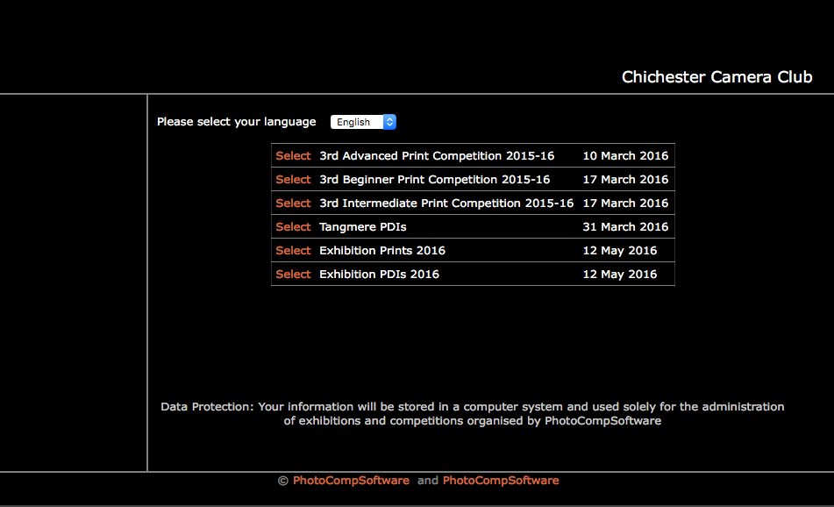Click the 3rd Intermediate Print Competition 2015-16 title
The height and width of the screenshot is (507, 834).
446,203
